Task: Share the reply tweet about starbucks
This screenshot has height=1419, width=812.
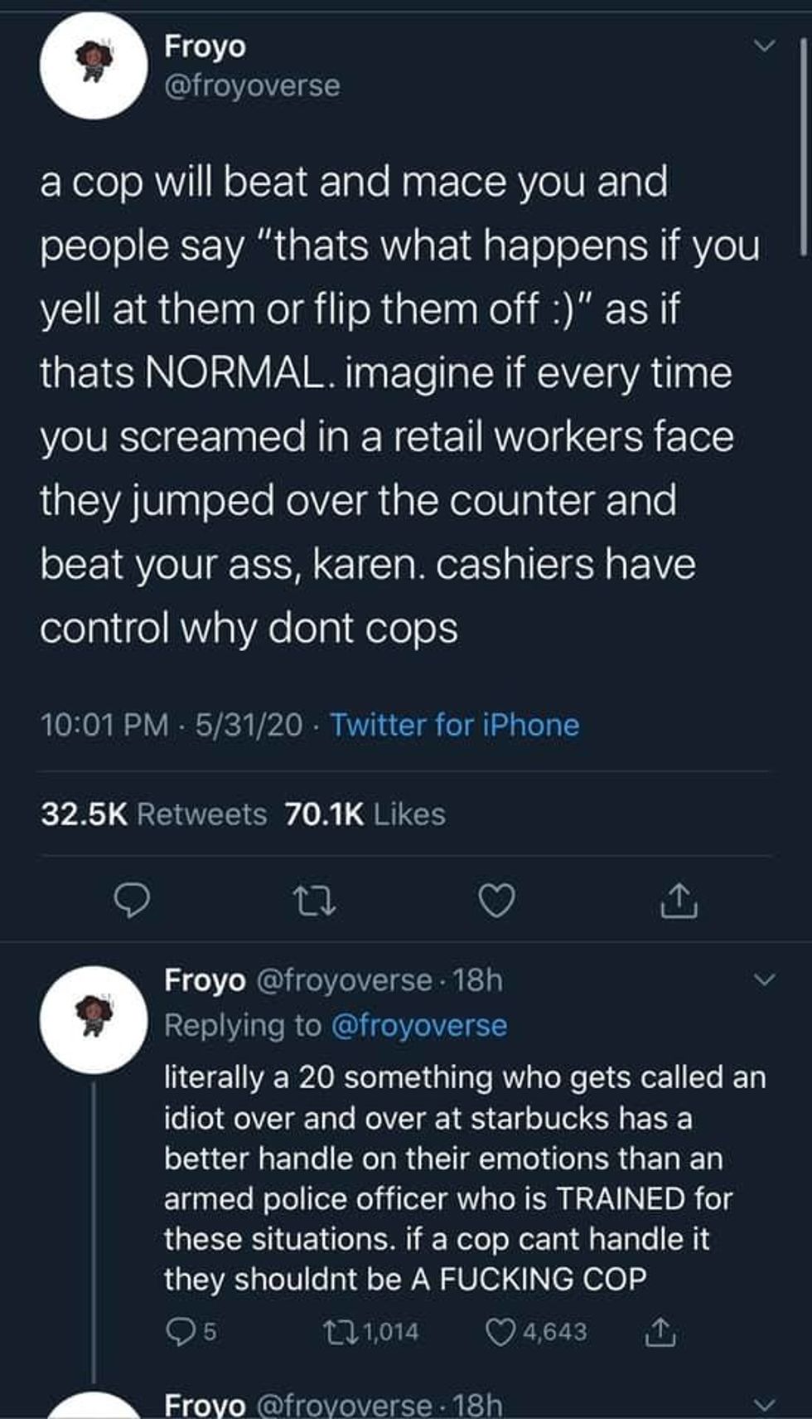Action: [x=660, y=1332]
